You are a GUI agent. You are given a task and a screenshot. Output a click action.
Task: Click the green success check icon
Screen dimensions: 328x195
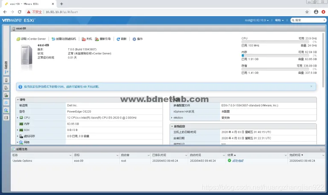(229, 160)
